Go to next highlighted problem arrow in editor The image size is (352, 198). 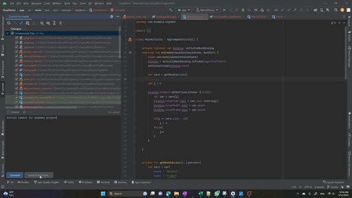344,23
